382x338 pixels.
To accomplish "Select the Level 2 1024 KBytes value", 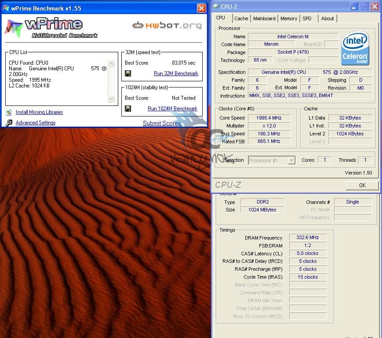I will point(350,134).
